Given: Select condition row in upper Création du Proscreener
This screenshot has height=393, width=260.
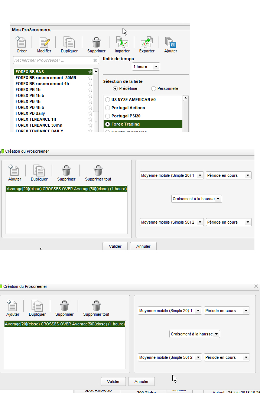Looking at the screenshot, I should pos(67,189).
